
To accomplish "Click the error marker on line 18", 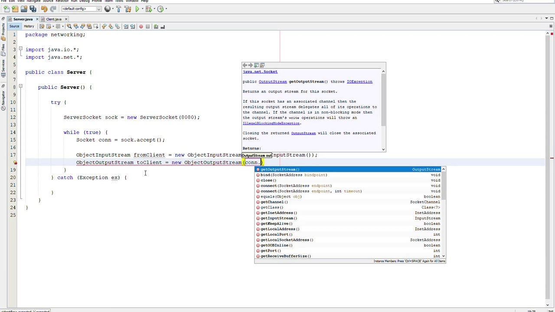I will (15, 162).
